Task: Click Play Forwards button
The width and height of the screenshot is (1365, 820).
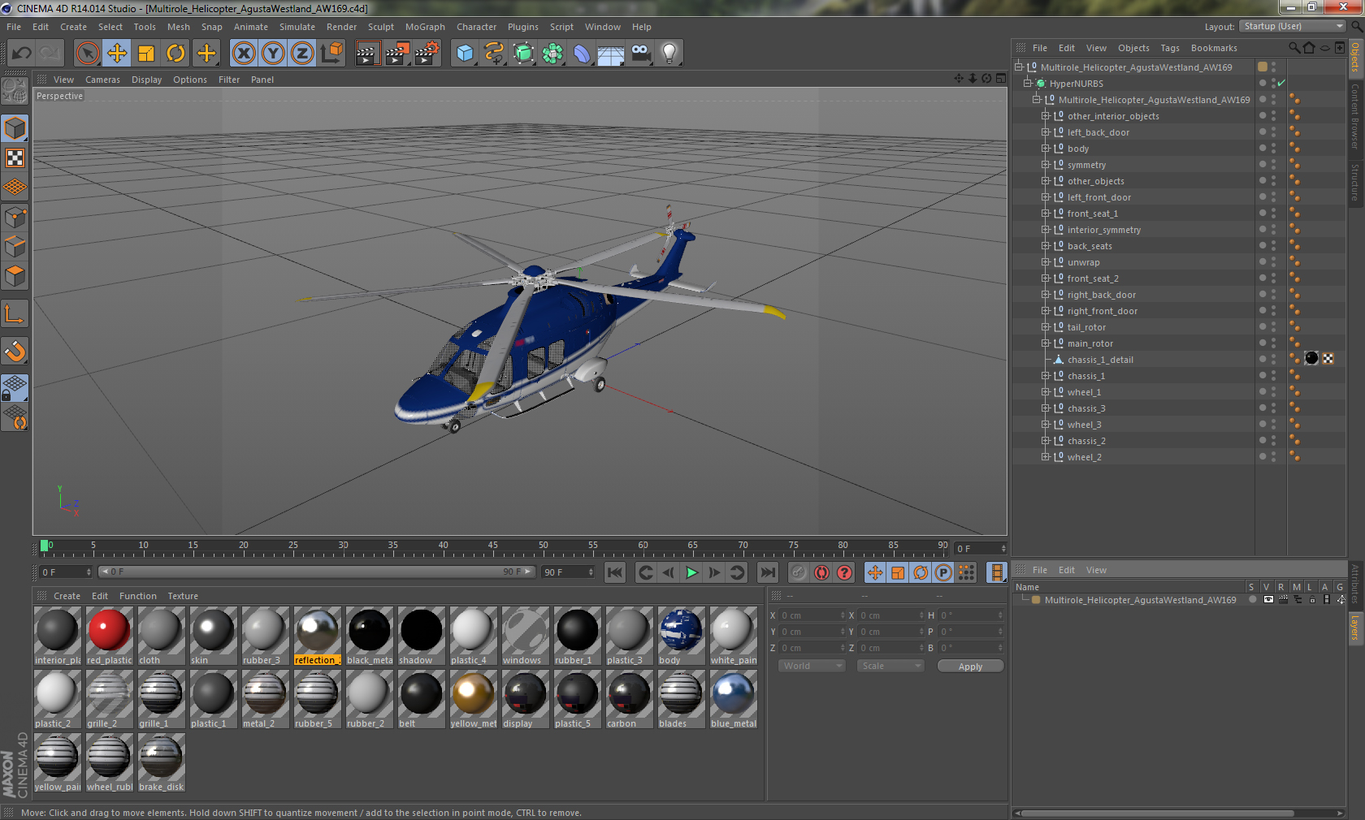Action: (691, 572)
